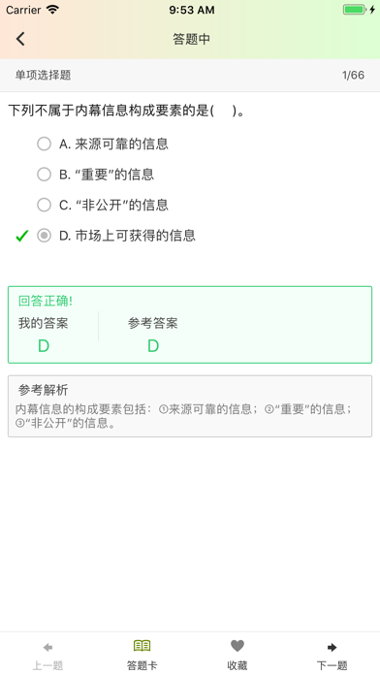Tap the 上一题 text label
The image size is (380, 675).
[47, 665]
